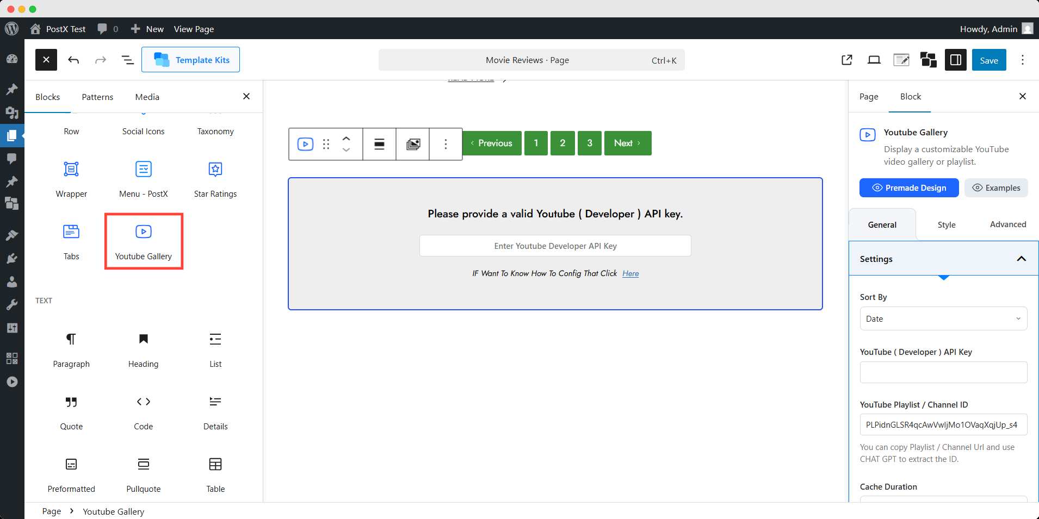Screen dimensions: 1039x519
Task: Close the block inserter toggle
Action: 46,60
